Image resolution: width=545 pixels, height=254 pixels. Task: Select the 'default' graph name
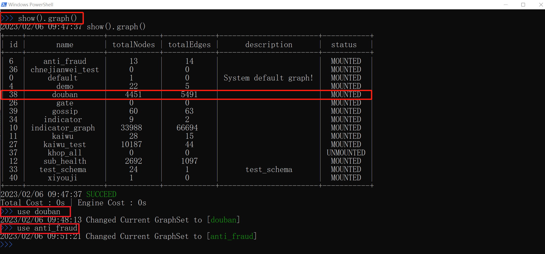tap(63, 78)
